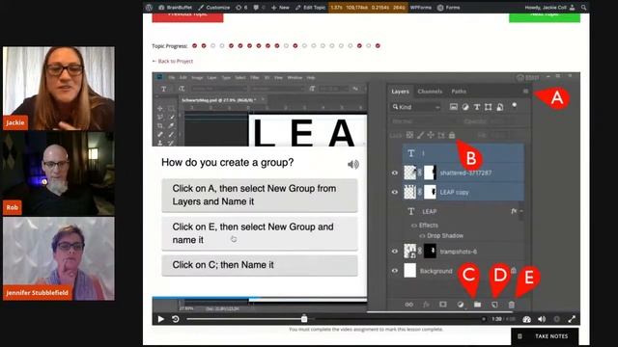Select the Type tool icon in options bar

pyautogui.click(x=163, y=89)
